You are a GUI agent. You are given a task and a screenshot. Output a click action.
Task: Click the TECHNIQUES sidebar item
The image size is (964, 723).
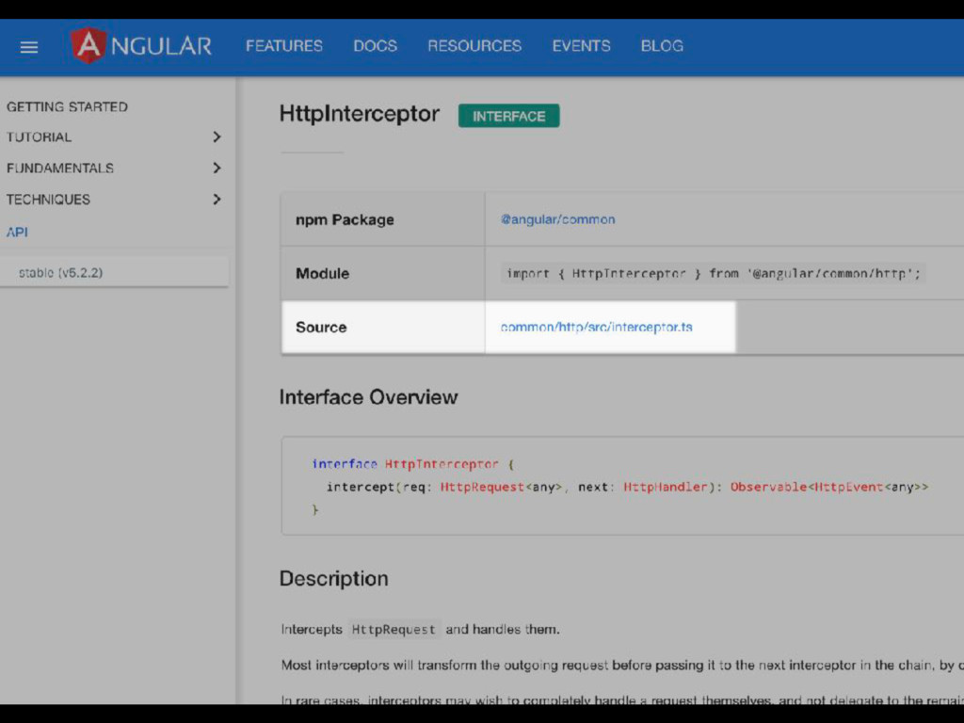(x=48, y=199)
